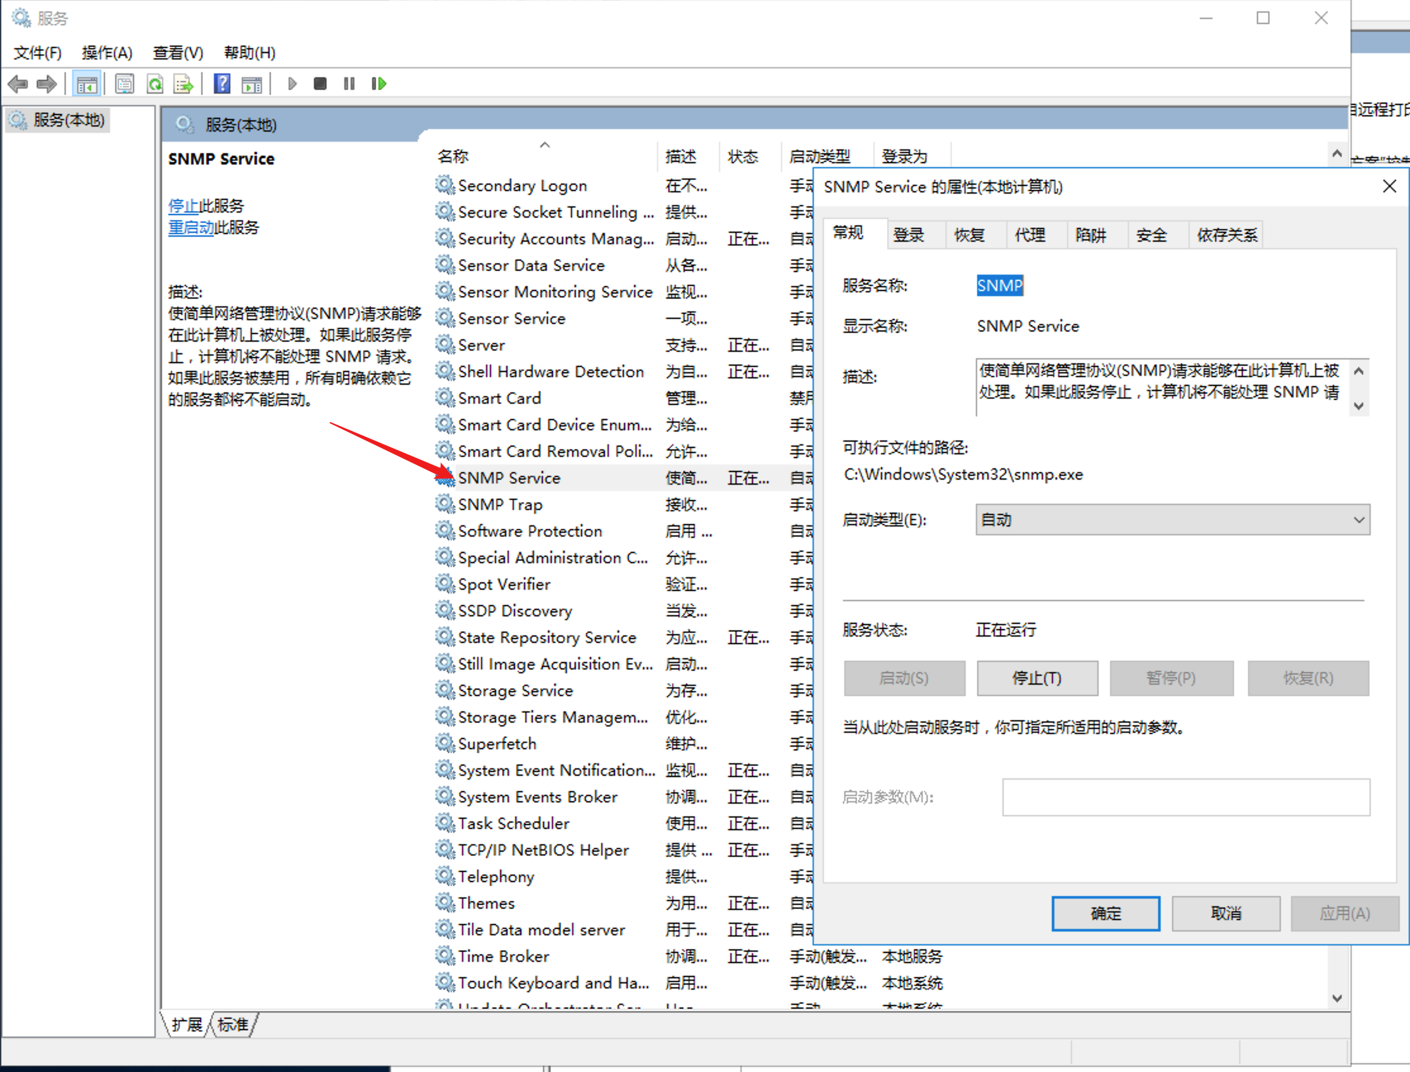The height and width of the screenshot is (1072, 1410).
Task: Click the Refresh toolbar icon
Action: (x=155, y=84)
